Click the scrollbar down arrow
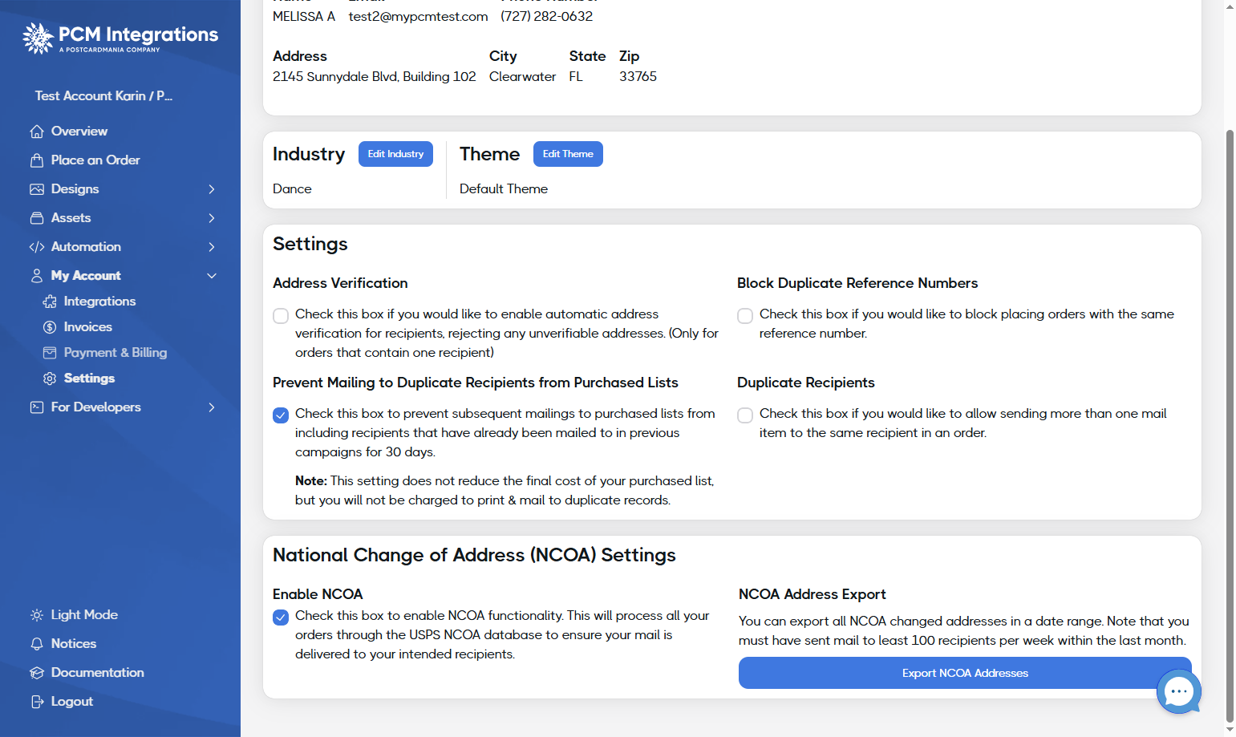Image resolution: width=1236 pixels, height=737 pixels. point(1230,731)
